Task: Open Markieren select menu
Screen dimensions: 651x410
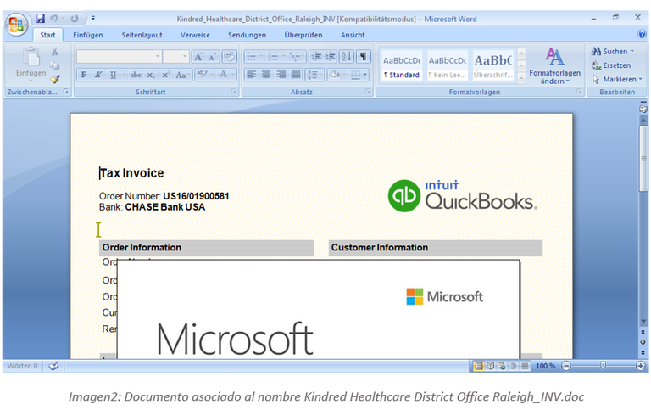Action: click(x=617, y=79)
